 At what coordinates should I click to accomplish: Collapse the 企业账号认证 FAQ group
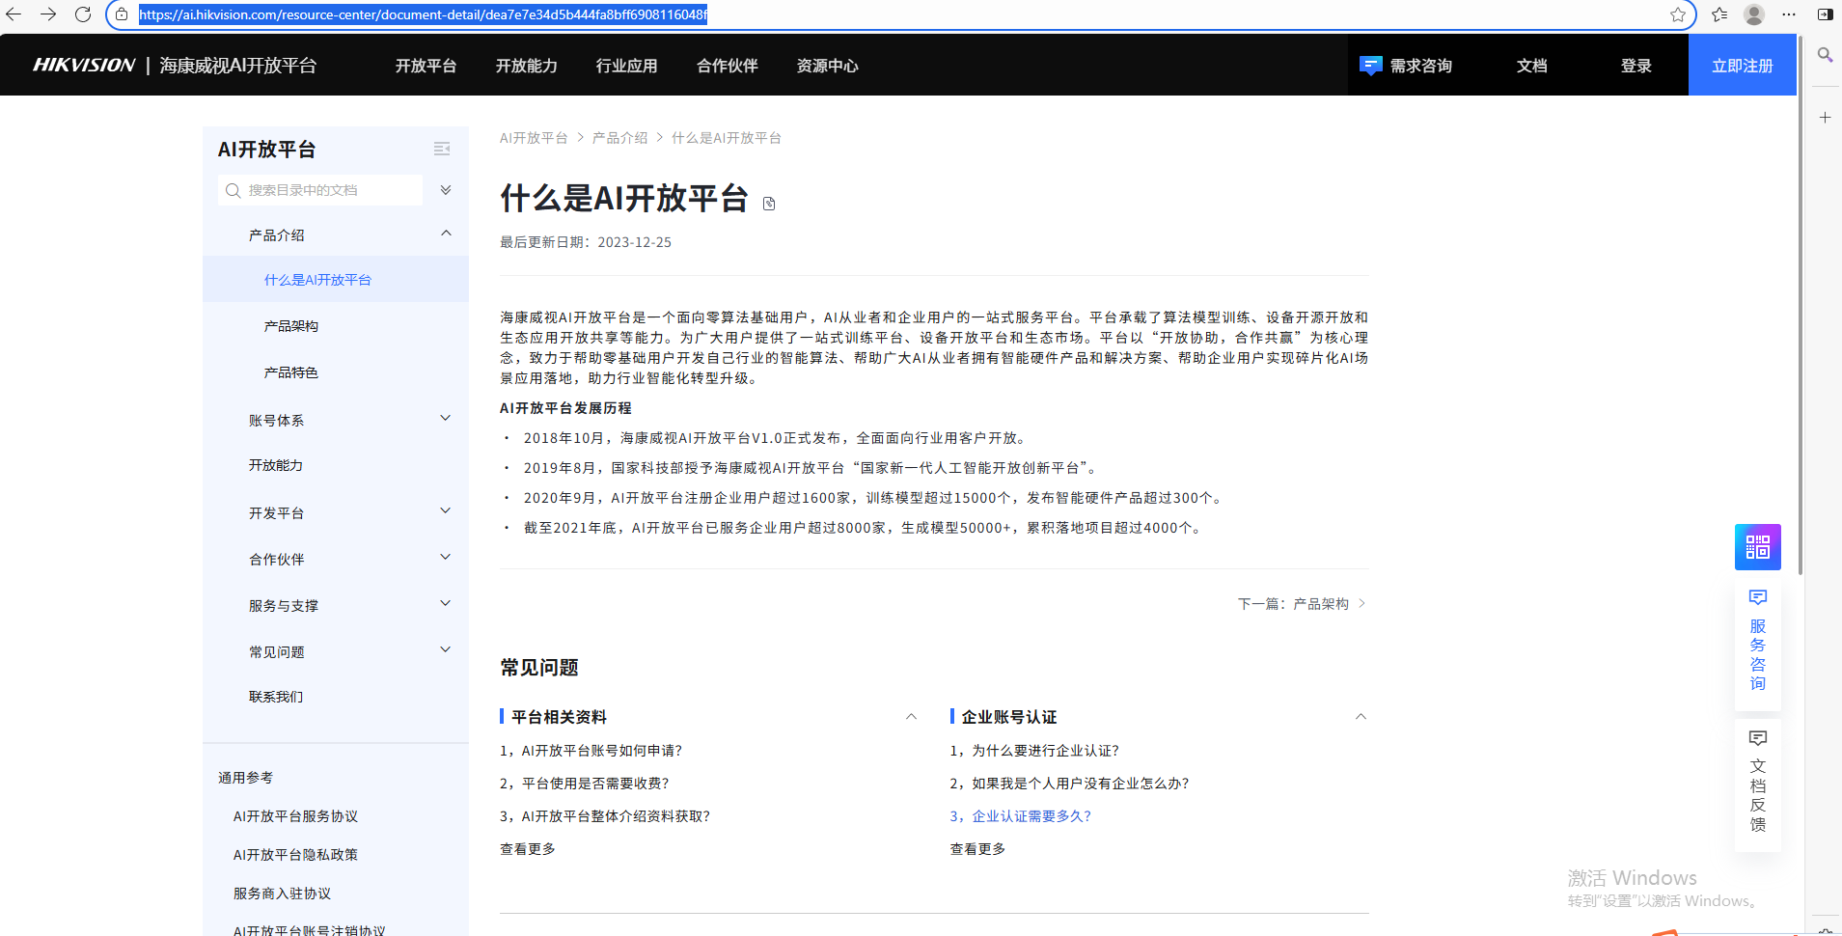tap(1361, 717)
